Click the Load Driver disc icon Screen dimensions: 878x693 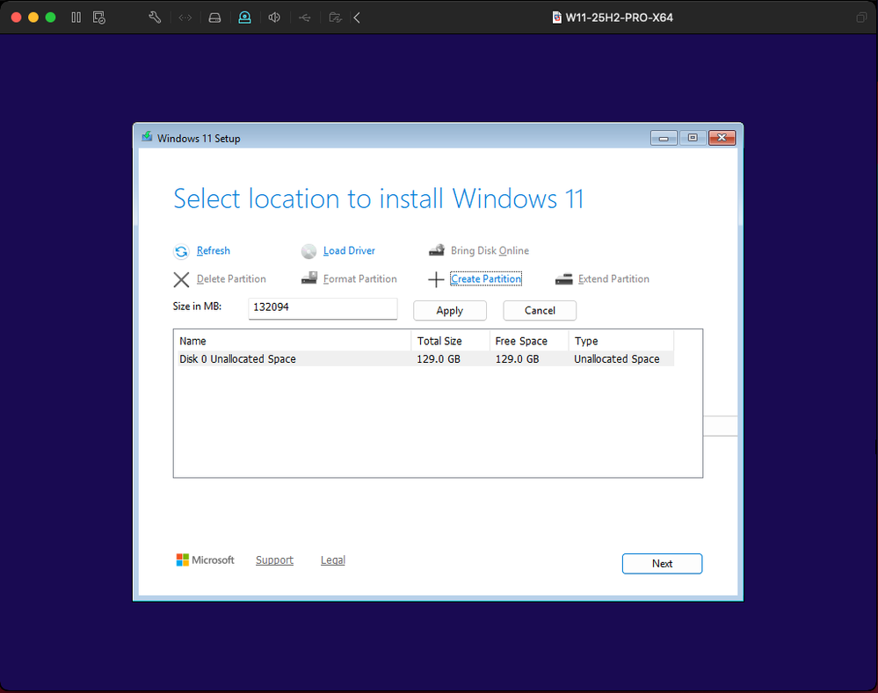tap(308, 251)
